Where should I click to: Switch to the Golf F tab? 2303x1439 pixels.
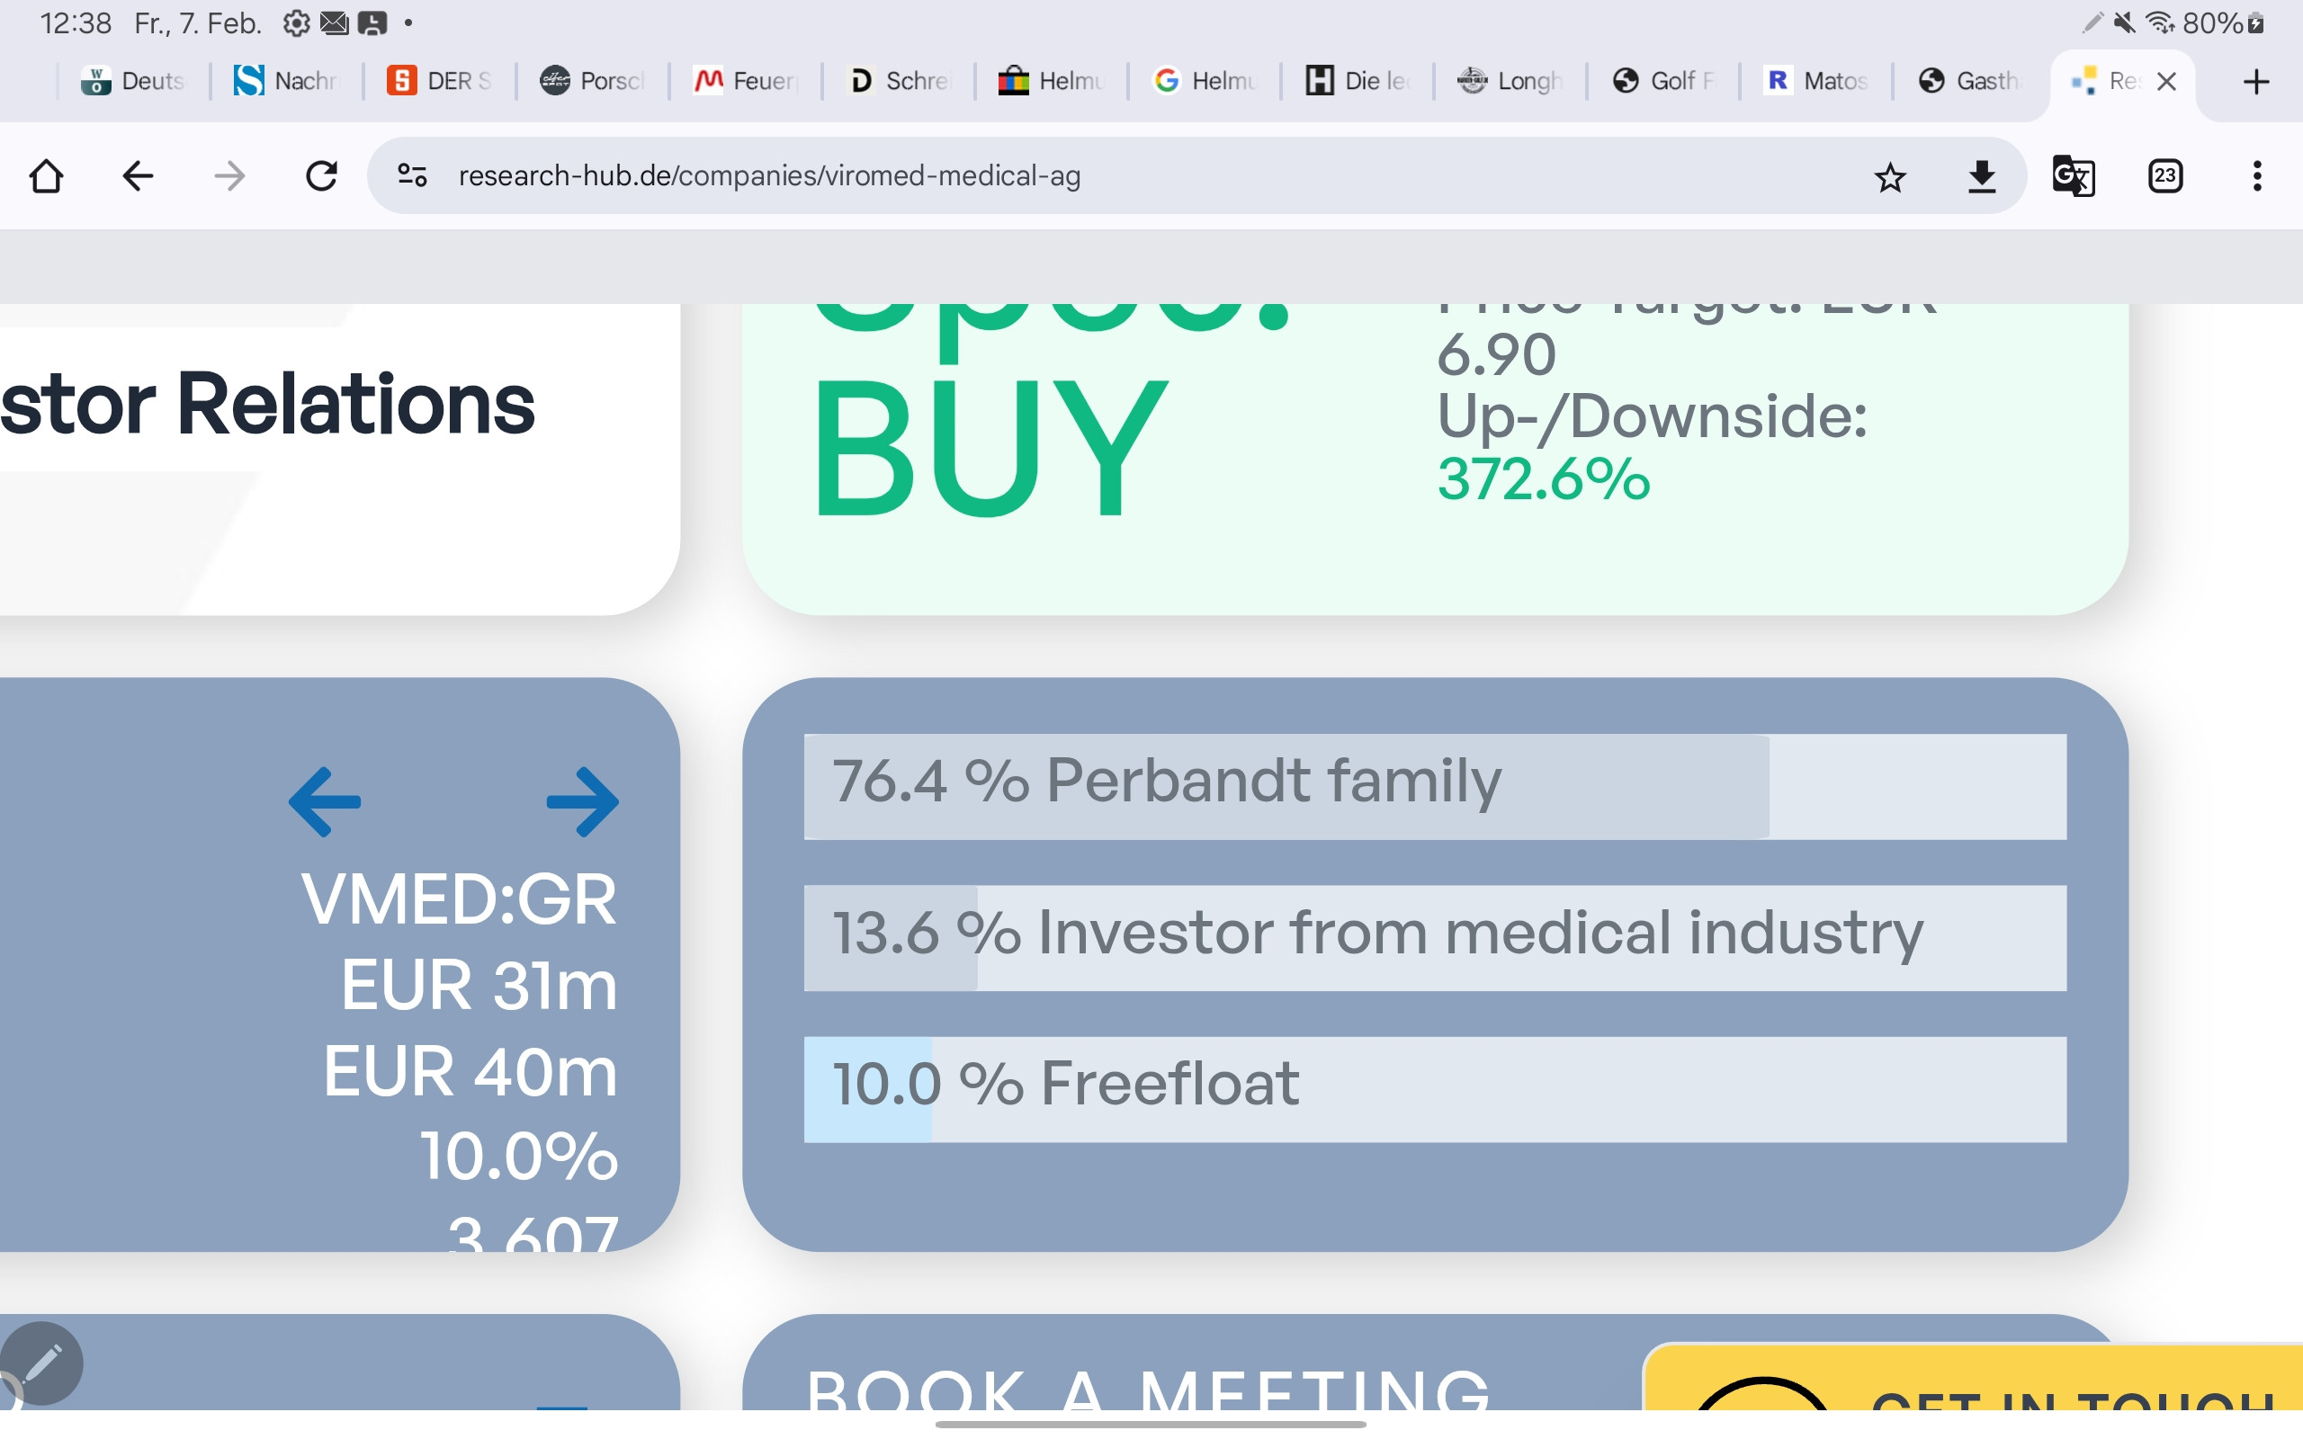click(1663, 82)
